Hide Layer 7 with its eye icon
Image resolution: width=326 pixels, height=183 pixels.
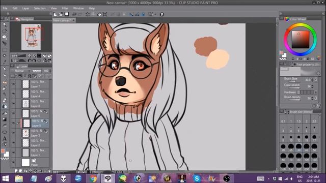[14, 84]
